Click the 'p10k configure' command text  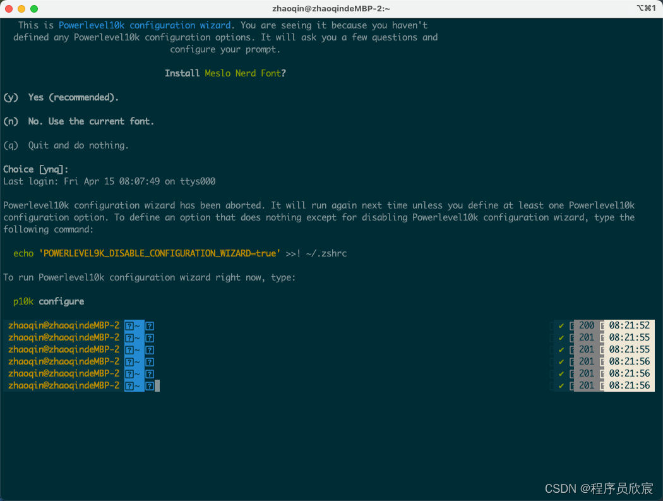tap(49, 301)
